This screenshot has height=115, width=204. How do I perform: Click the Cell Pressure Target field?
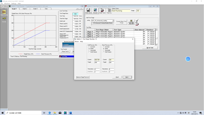(x=97, y=62)
